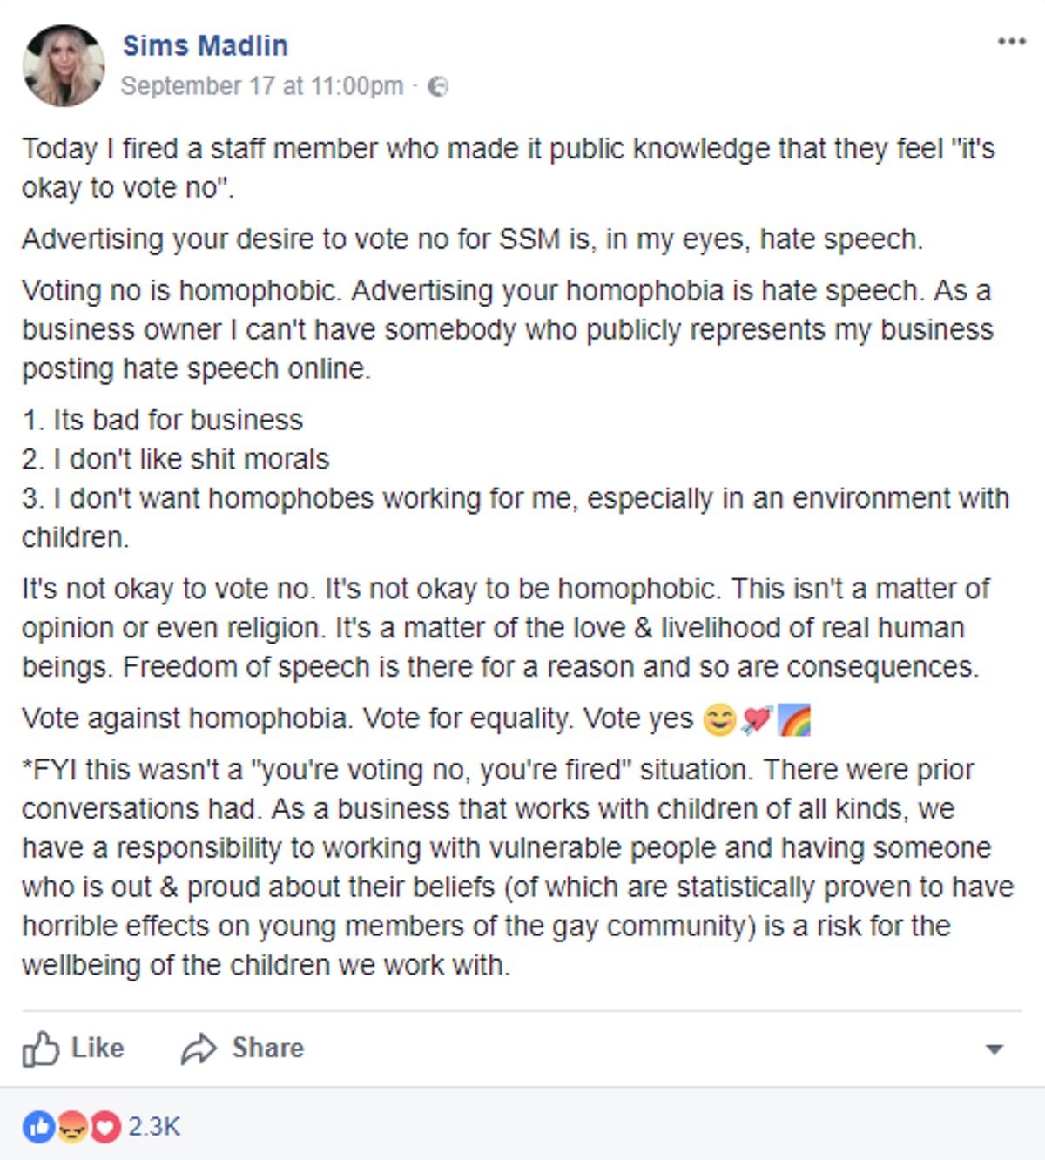Click the September 17 timestamp link

coord(261,86)
